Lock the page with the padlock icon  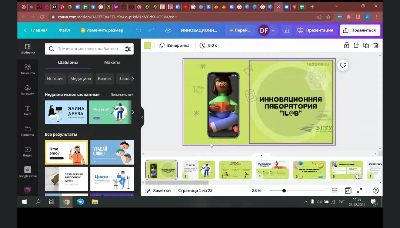pyautogui.click(x=346, y=46)
